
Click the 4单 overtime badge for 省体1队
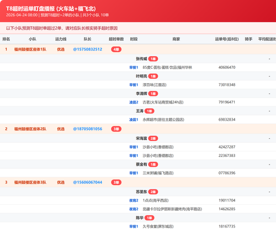[x=116, y=50]
